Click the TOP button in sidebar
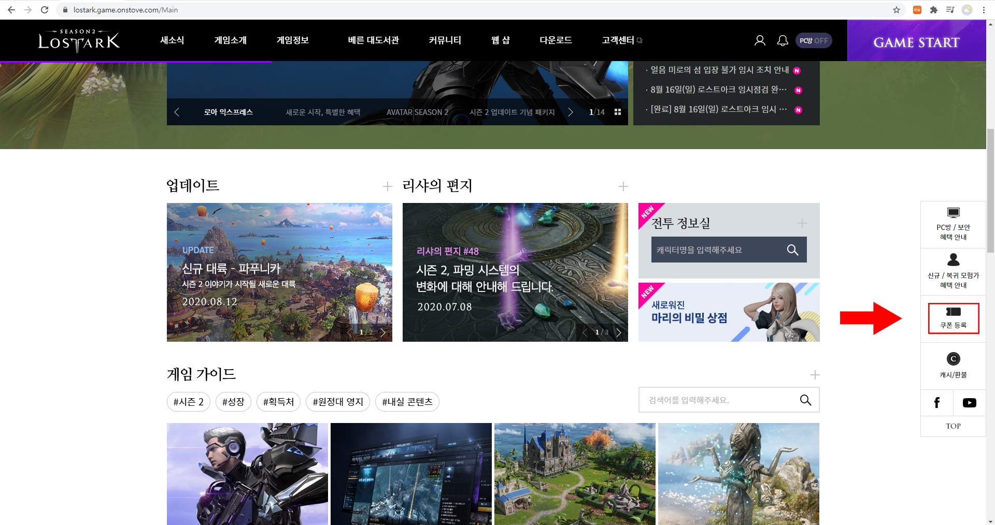Screen dimensions: 995x525 coord(953,426)
